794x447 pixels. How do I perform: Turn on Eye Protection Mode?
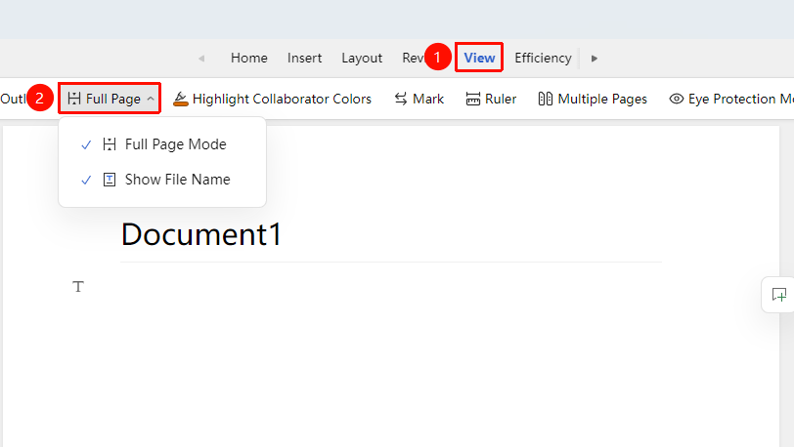[731, 99]
